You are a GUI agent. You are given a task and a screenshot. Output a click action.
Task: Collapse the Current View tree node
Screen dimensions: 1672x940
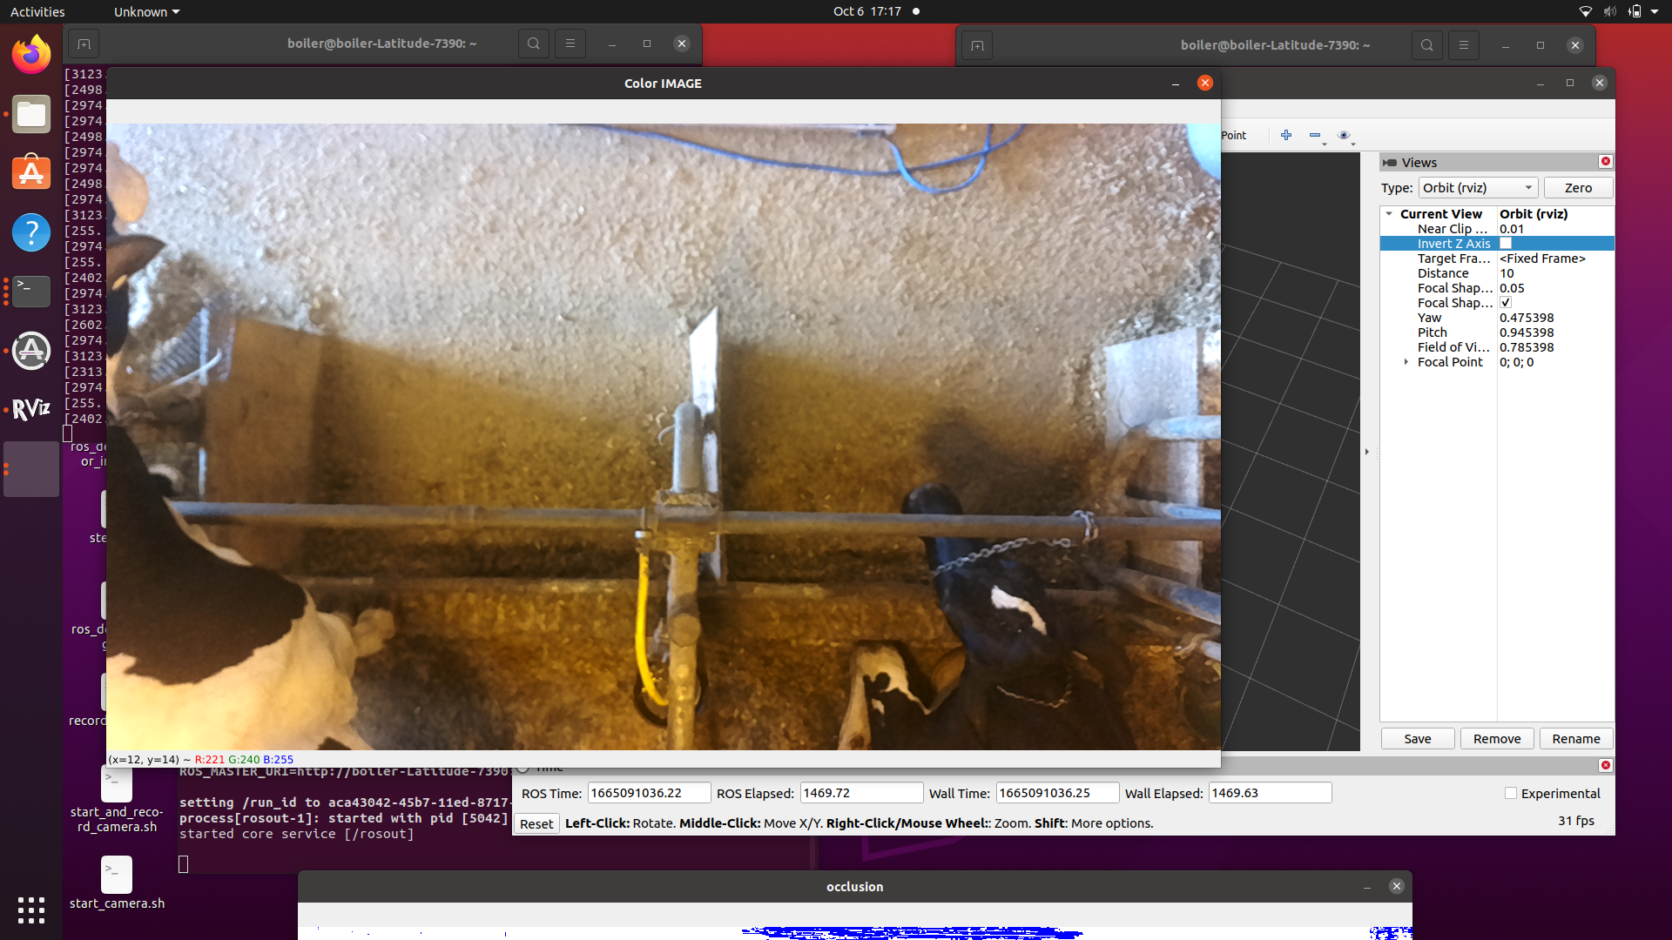point(1390,214)
